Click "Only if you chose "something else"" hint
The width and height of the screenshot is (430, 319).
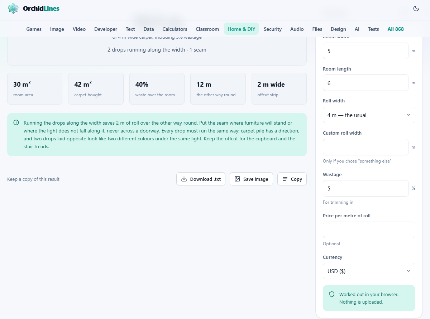coord(357,161)
